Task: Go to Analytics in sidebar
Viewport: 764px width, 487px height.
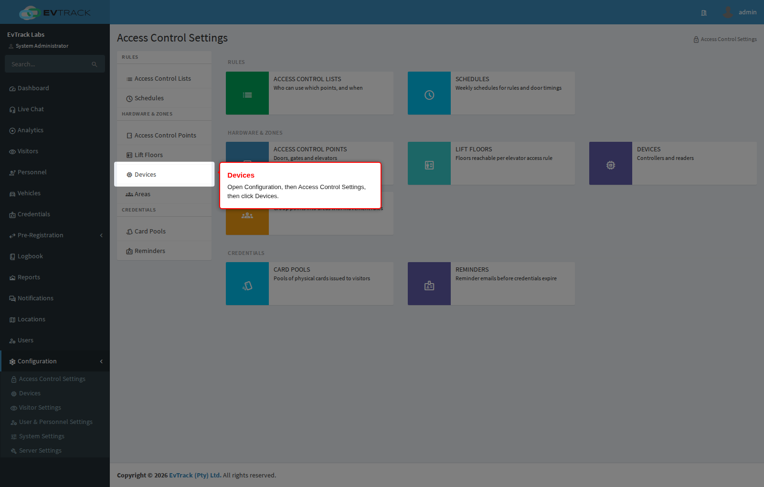Action: point(55,130)
